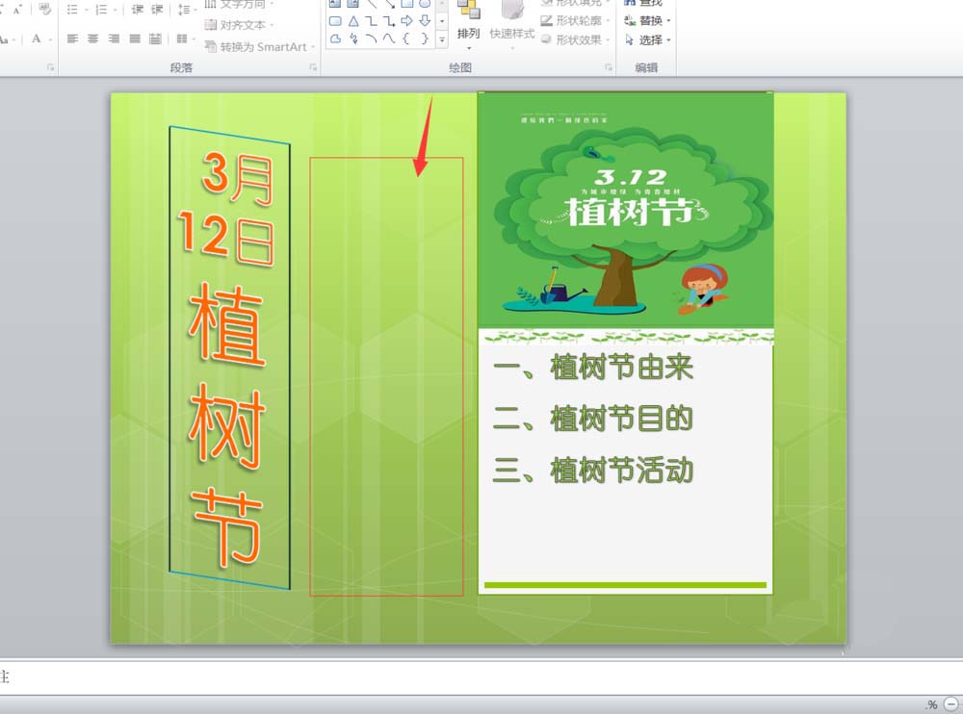This screenshot has height=714, width=963.
Task: Open the 形状效果 shape effects menu
Action: point(575,39)
